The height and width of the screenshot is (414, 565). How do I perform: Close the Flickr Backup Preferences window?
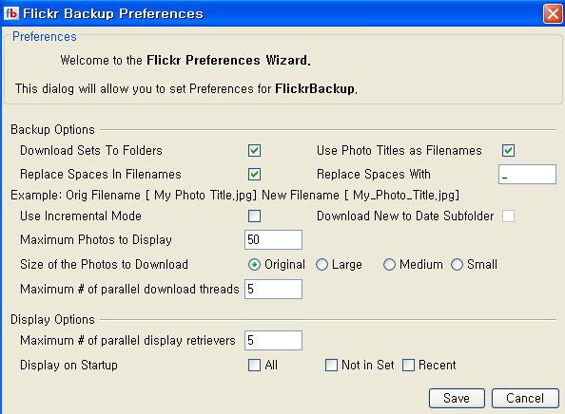(x=553, y=14)
